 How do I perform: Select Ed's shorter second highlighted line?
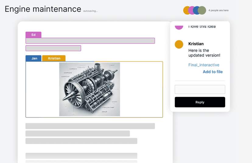(x=53, y=48)
